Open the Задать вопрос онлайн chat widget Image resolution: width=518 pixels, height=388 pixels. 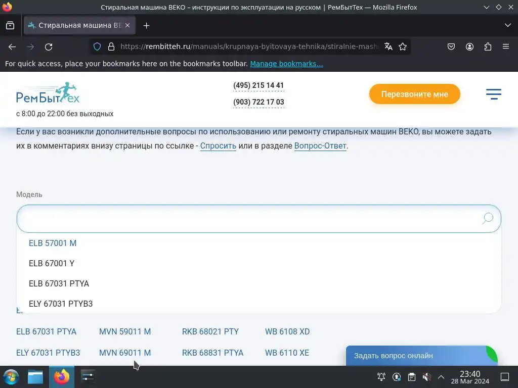click(421, 356)
